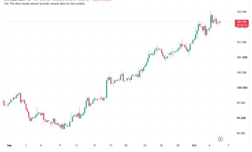The width and height of the screenshot is (252, 152).
Task: Click the 99.000 price axis label
Action: click(241, 118)
